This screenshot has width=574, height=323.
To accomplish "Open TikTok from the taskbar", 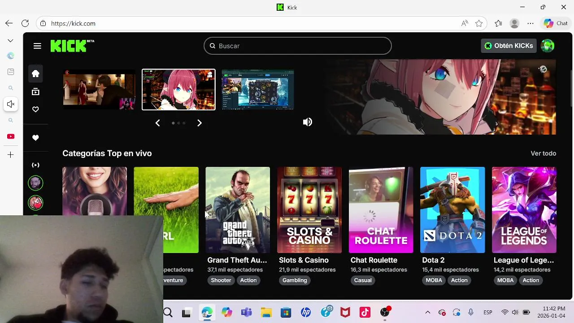I will click(x=365, y=313).
